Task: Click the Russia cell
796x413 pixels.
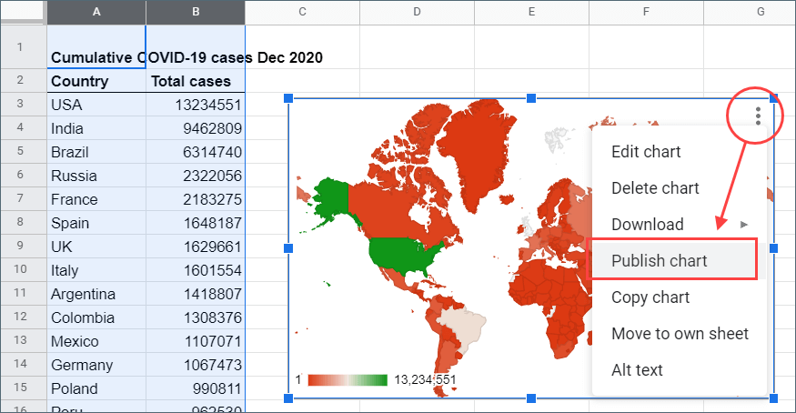Action: [96, 176]
